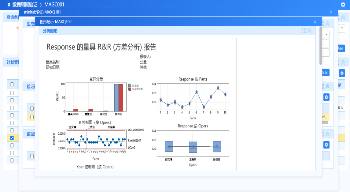
Task: Click the Xbar 控制图 (按 Opers) heading
Action: 95,167
